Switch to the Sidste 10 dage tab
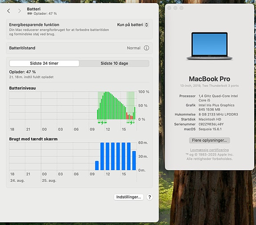Image resolution: width=256 pixels, height=225 pixels. point(114,63)
